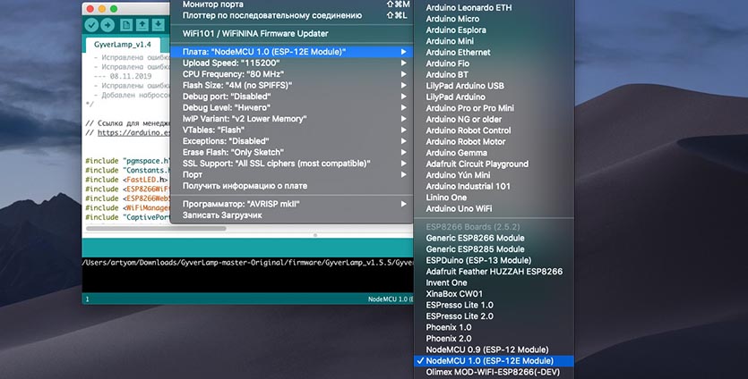Click the Verify checkmark icon

[x=93, y=24]
